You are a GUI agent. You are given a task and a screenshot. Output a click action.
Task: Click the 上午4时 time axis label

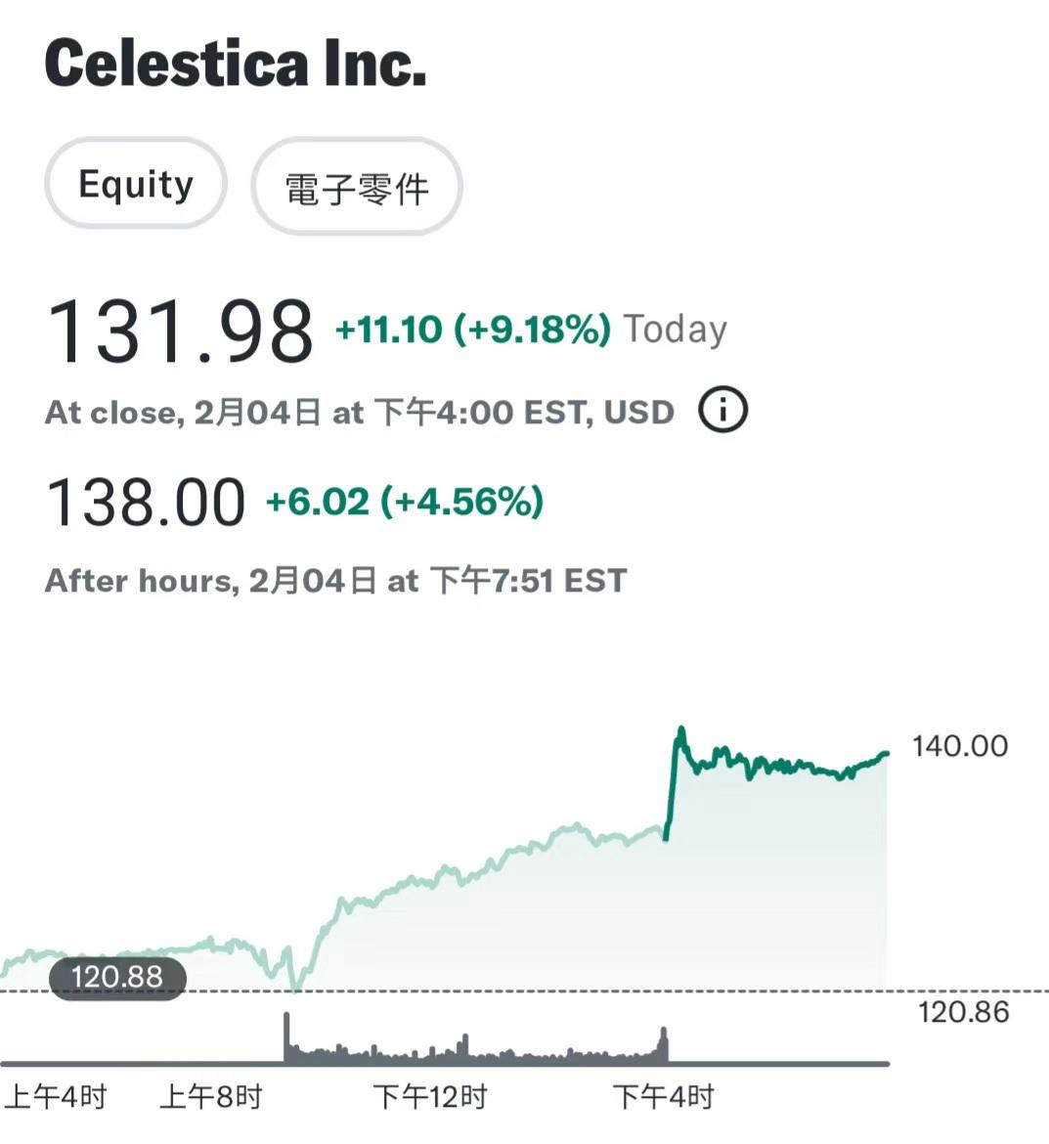(56, 1096)
